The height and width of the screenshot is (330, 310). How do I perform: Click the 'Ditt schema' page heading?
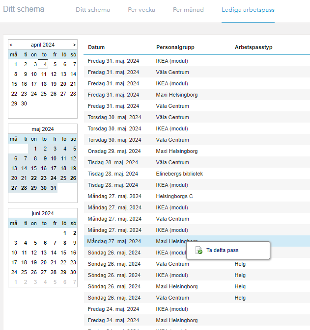click(x=24, y=9)
